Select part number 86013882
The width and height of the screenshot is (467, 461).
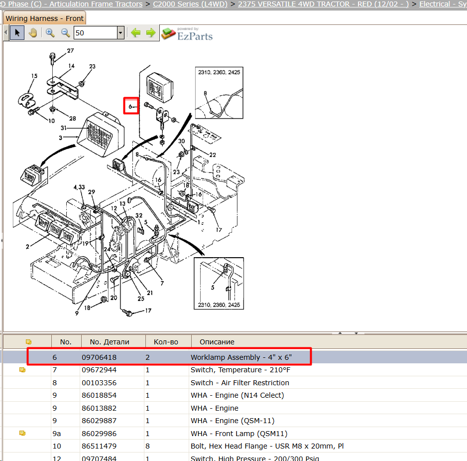point(99,408)
